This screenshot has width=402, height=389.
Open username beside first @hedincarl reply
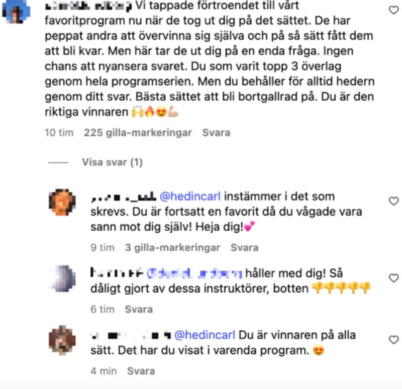tap(123, 197)
